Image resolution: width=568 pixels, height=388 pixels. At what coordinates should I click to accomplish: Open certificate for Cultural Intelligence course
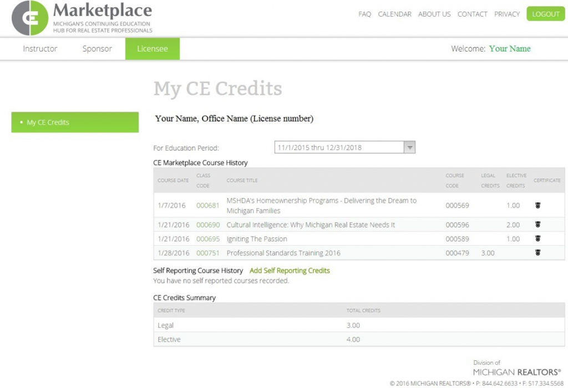coord(537,224)
